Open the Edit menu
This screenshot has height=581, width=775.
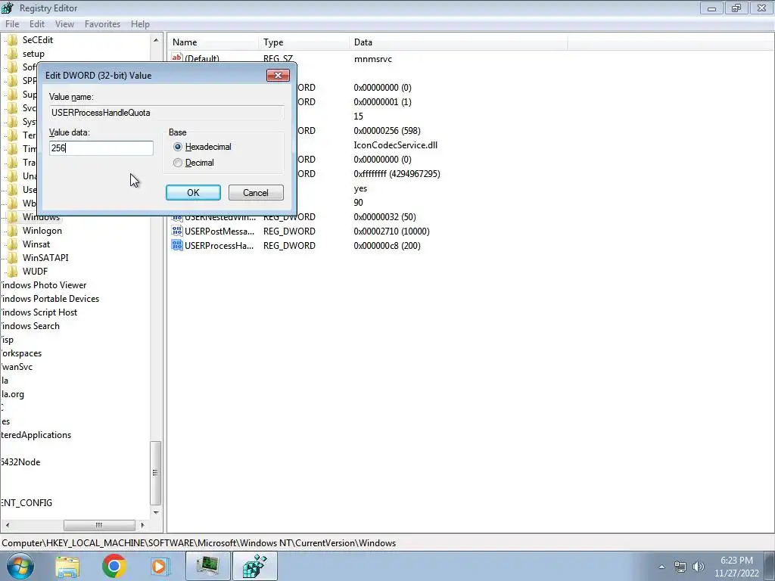click(37, 23)
